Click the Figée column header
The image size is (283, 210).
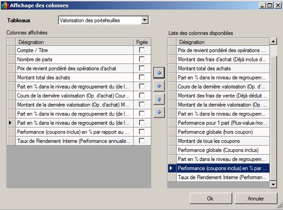coord(142,42)
